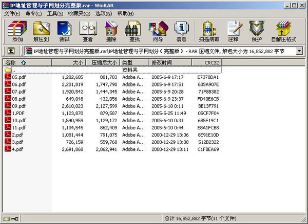308x224 pixels.
Task: Click packed size 2,062,941
Action: [106, 149]
